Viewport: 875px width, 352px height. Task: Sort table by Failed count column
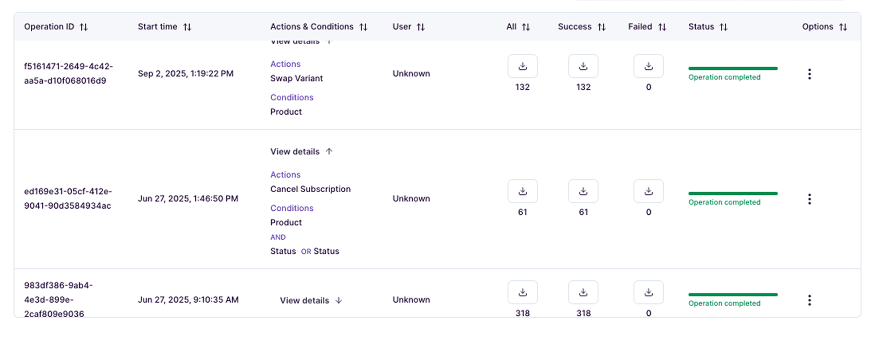pos(662,27)
